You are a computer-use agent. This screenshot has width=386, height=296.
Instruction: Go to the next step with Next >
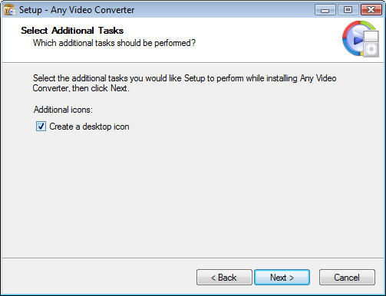[282, 278]
